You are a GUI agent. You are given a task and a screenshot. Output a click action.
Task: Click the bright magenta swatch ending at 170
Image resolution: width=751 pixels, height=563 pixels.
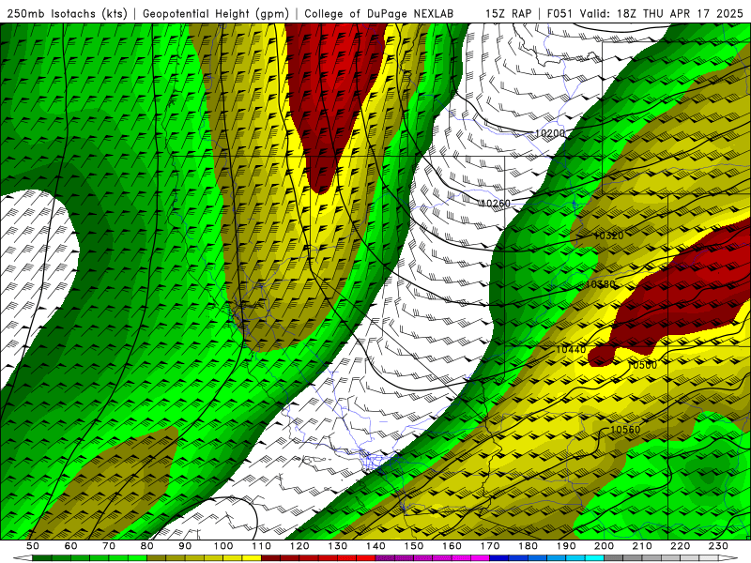[480, 558]
